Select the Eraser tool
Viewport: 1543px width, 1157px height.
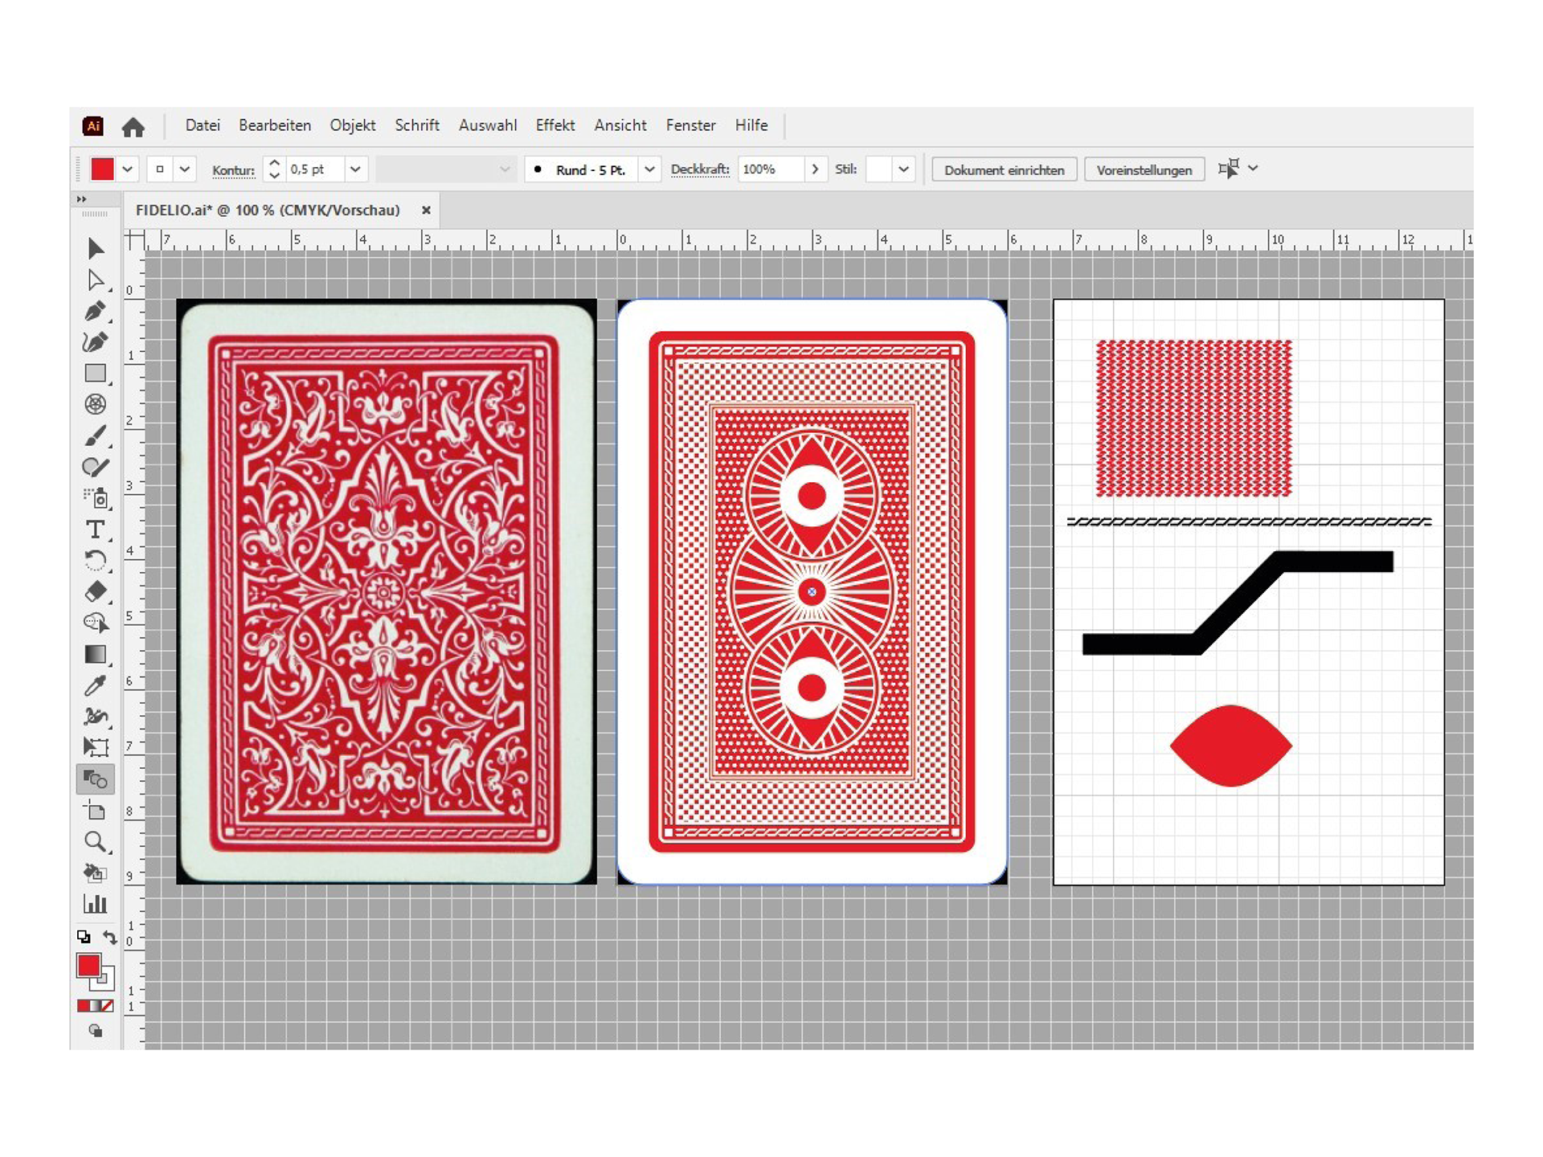[x=96, y=591]
